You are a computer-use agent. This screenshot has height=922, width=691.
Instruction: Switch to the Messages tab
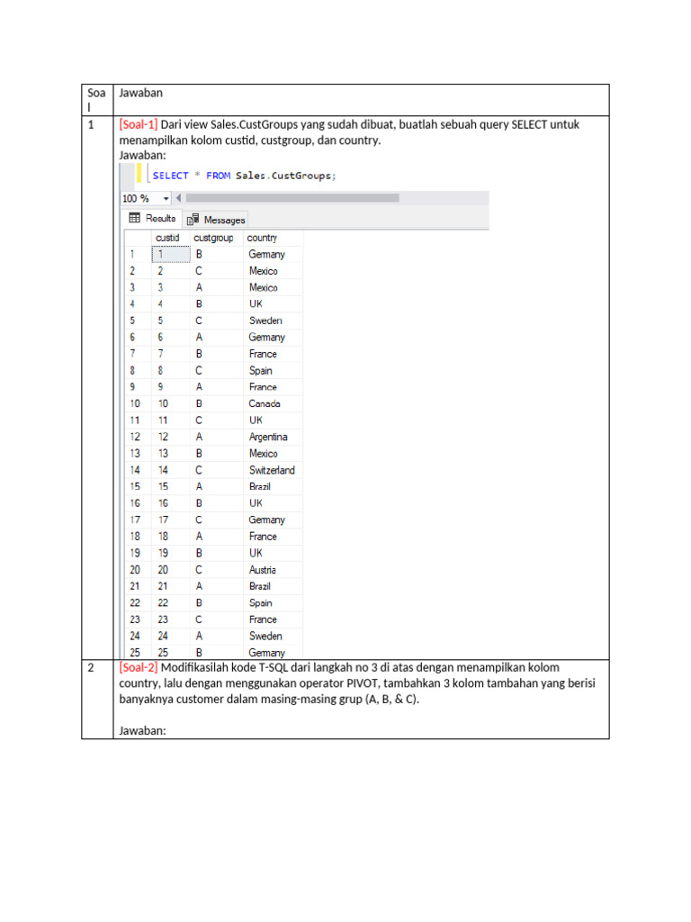point(216,220)
